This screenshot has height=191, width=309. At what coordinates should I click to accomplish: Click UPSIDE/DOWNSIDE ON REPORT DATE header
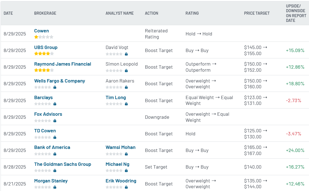296,13
